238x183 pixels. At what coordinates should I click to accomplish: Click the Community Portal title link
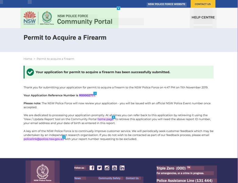(x=85, y=21)
